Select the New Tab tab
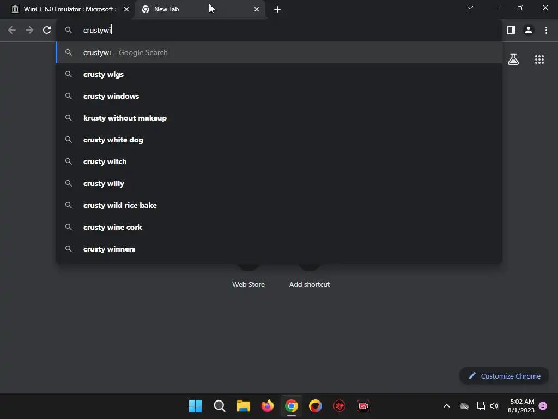Image resolution: width=558 pixels, height=419 pixels. click(x=199, y=9)
